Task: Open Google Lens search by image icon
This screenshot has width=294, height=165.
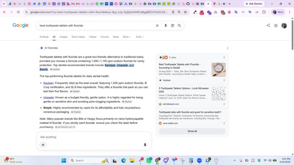Action: point(173,25)
